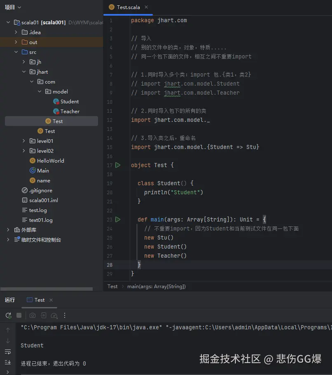
Task: Click the java.exe command line in the console
Action: (x=176, y=327)
